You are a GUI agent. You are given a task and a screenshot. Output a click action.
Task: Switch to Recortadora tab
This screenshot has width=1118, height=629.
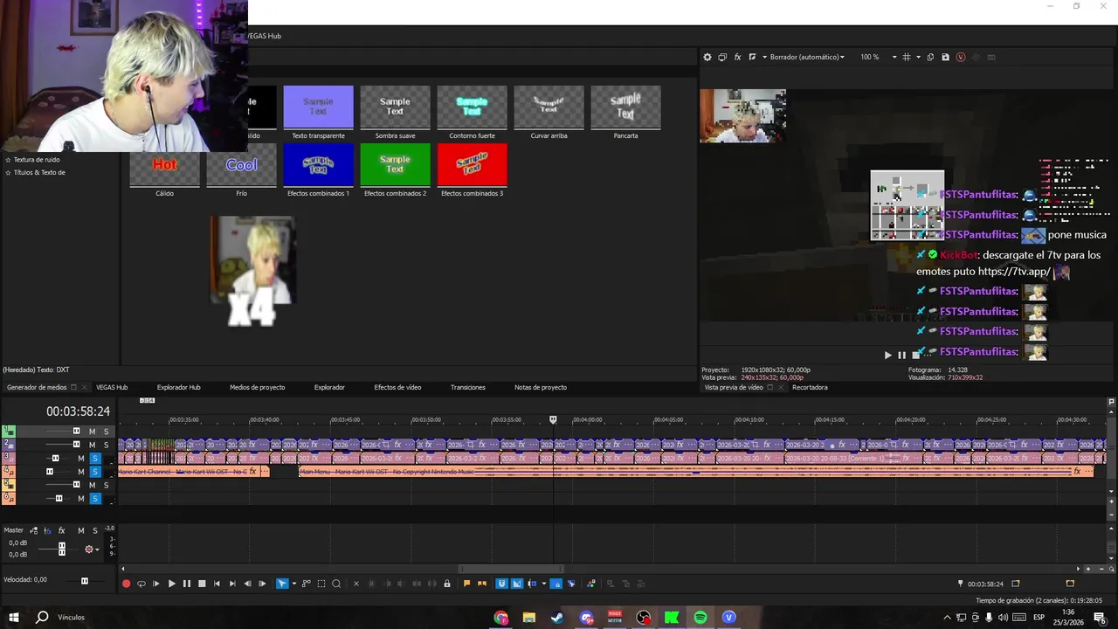coord(810,387)
